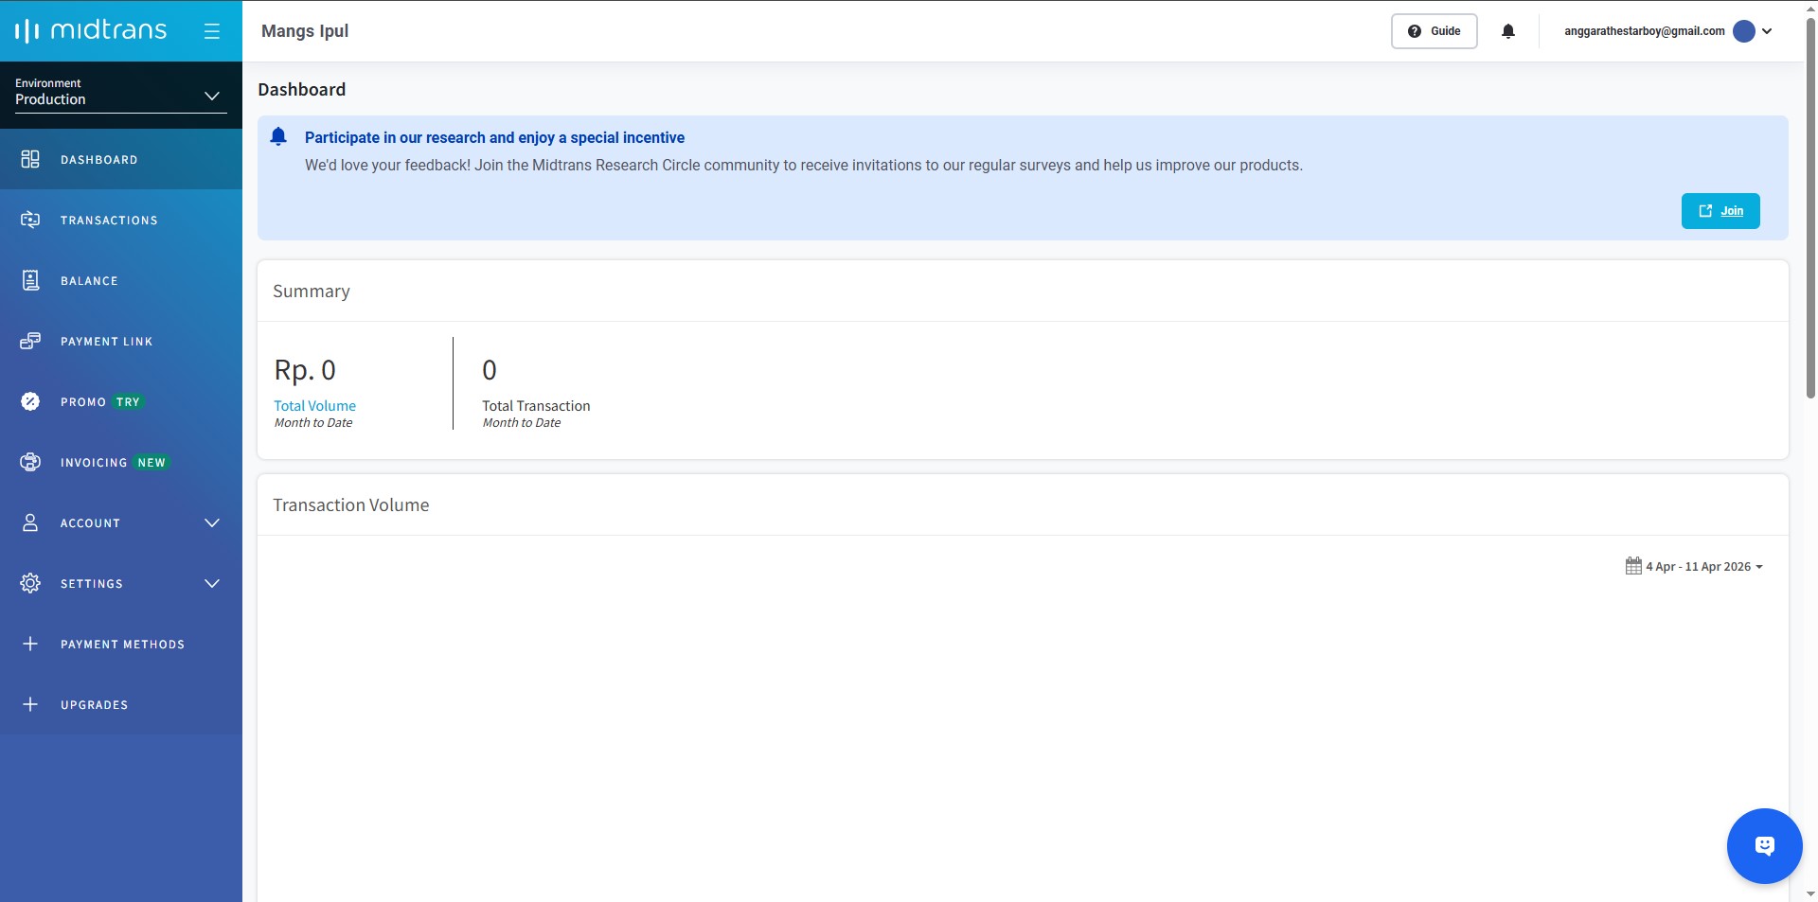Click the notification bell icon
1818x902 pixels.
click(1508, 31)
